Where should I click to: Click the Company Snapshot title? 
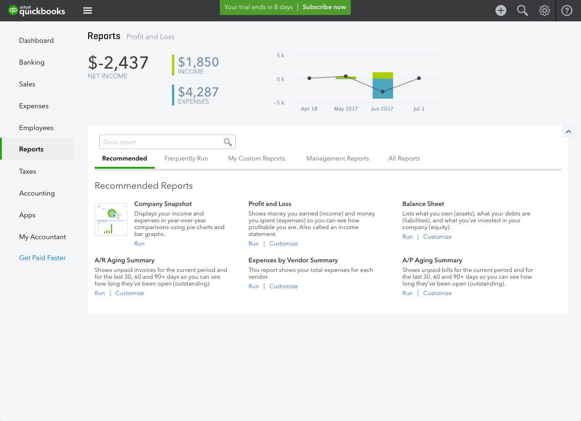(163, 204)
